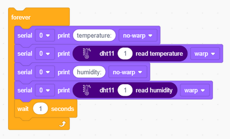
Task: Select the dht11 read temperature reporter block
Action: coord(130,54)
